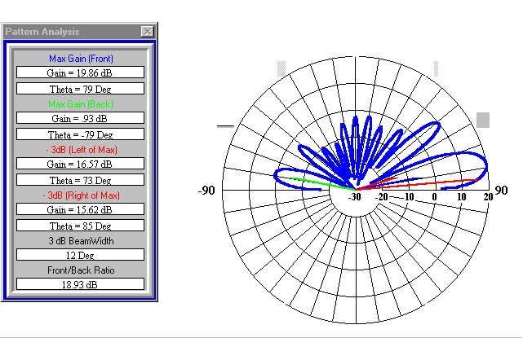Select the 'Gain = 15.62 dB' field

tap(81, 209)
